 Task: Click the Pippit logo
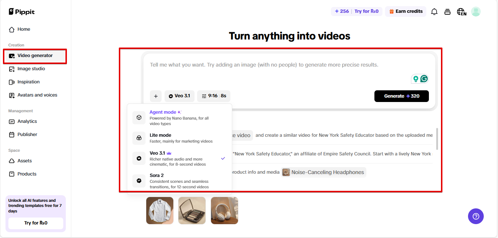tap(22, 12)
